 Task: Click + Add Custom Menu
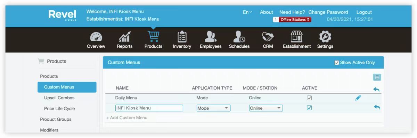click(x=127, y=118)
